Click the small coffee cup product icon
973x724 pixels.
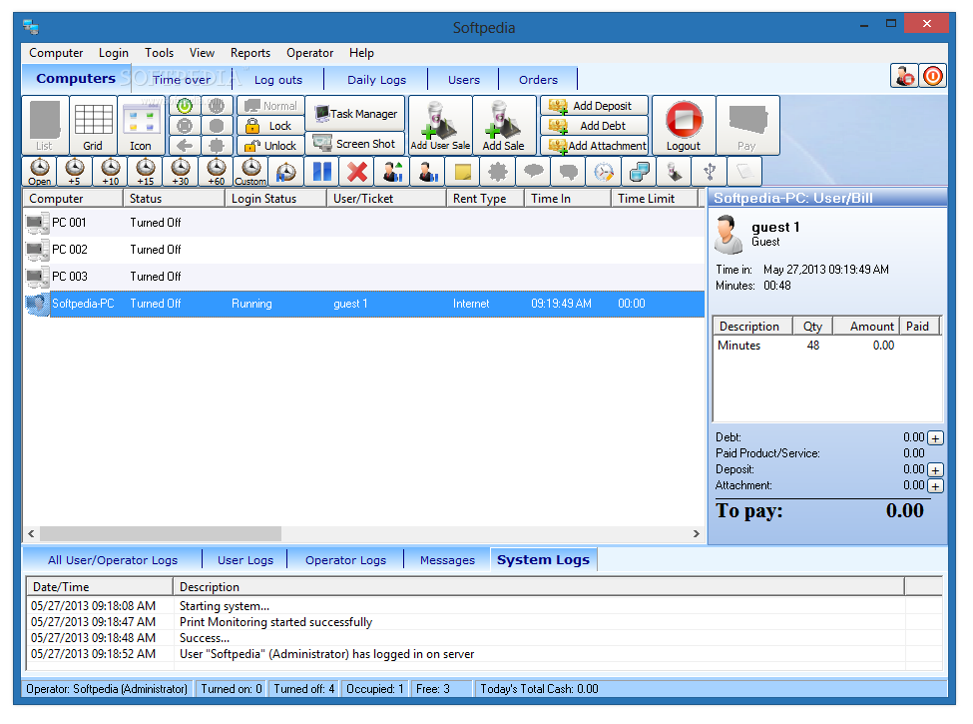coord(675,172)
